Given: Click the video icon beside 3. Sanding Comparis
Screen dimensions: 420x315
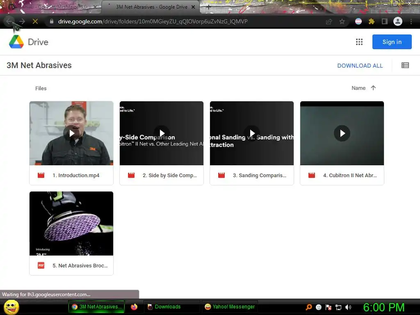Looking at the screenshot, I should [221, 176].
